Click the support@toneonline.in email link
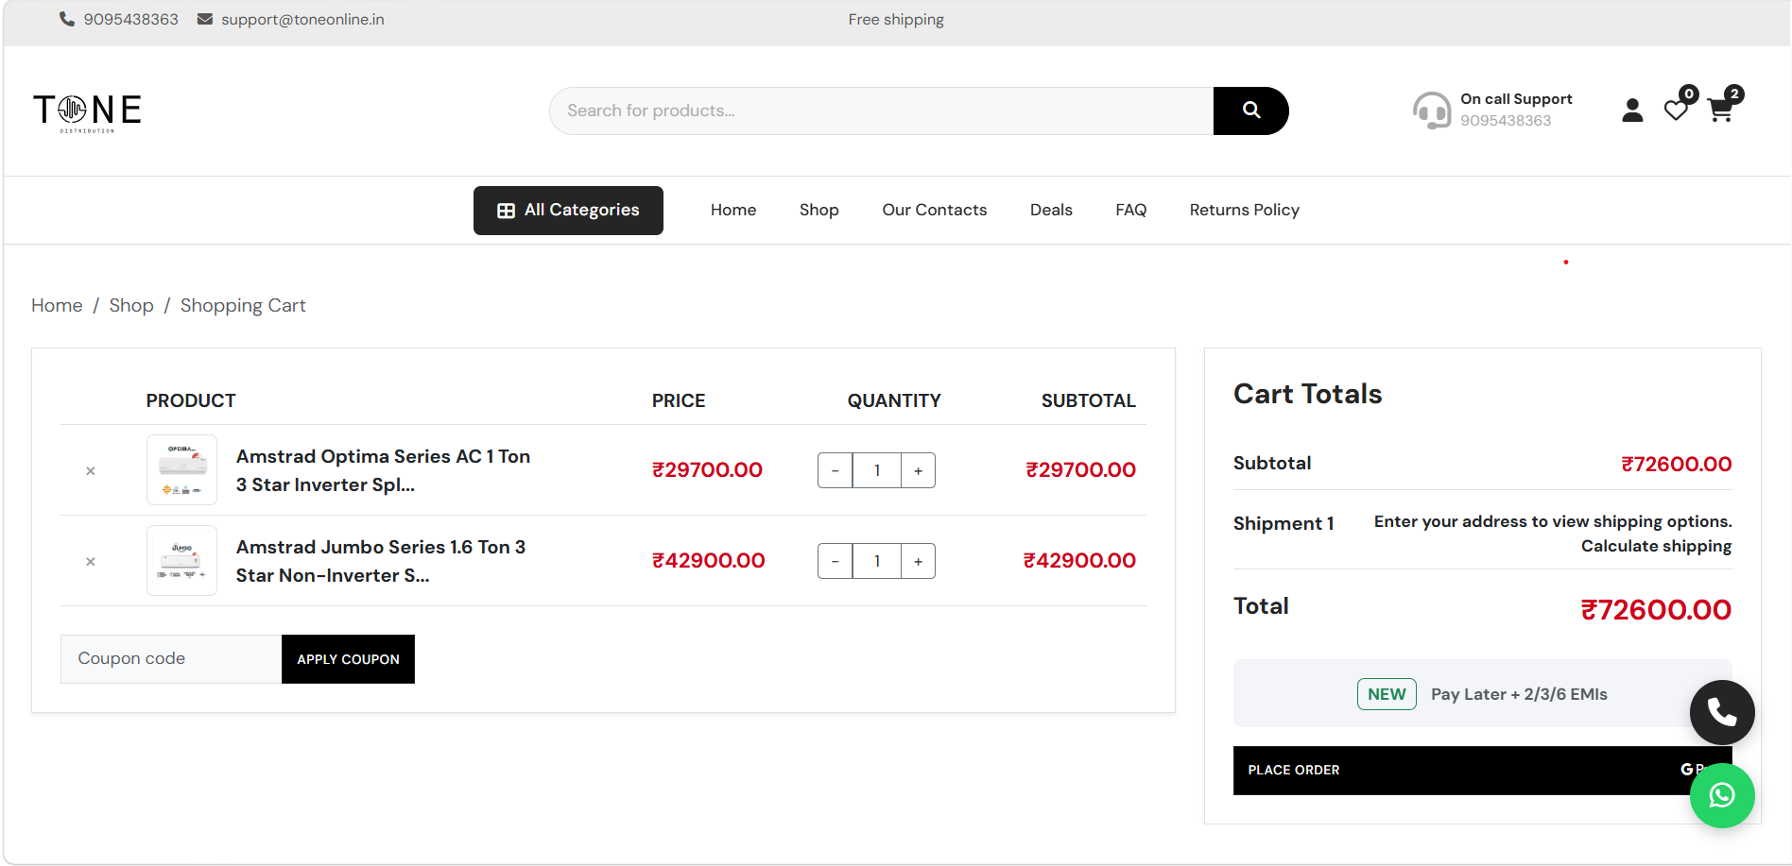 coord(302,19)
